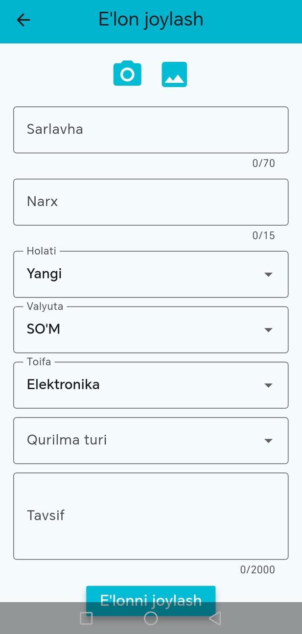
Task: Tap the dropdown arrow beside Yangi
Action: 268,274
